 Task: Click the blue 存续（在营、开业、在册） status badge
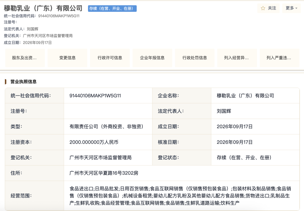tap(112, 8)
